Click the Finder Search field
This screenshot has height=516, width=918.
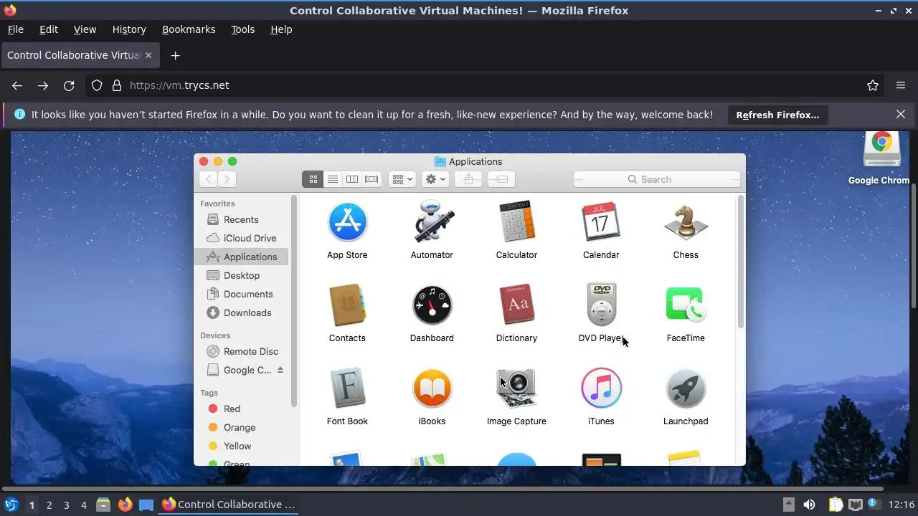coord(656,179)
